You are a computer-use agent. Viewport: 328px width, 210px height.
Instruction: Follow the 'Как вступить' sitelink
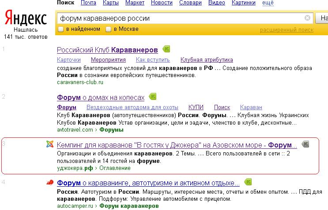click(x=153, y=60)
